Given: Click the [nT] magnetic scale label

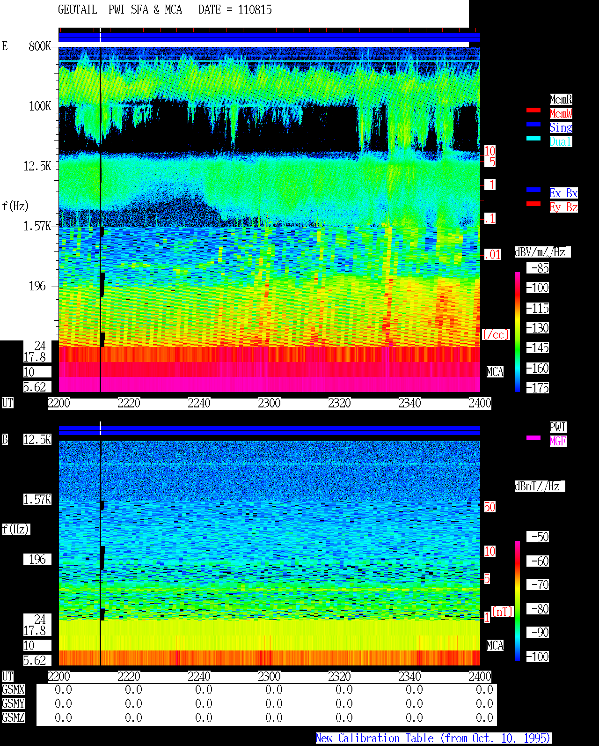Looking at the screenshot, I should [503, 612].
